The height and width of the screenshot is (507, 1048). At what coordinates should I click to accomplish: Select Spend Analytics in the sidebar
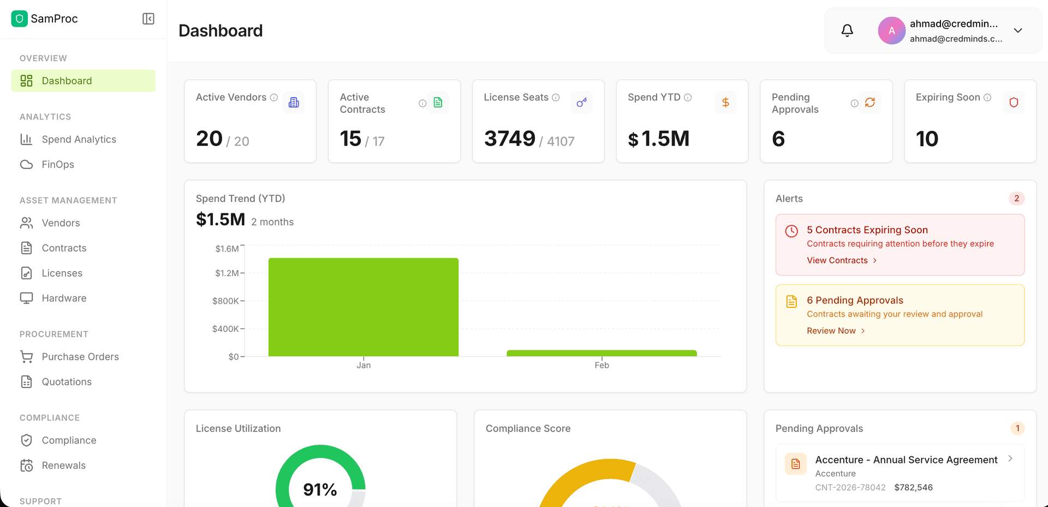pyautogui.click(x=79, y=139)
